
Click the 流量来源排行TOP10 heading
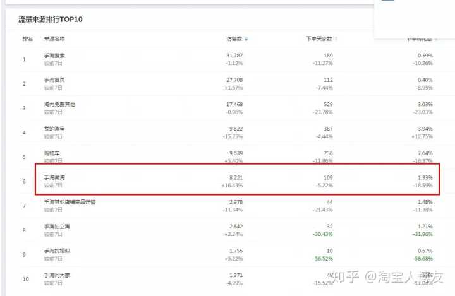click(51, 20)
